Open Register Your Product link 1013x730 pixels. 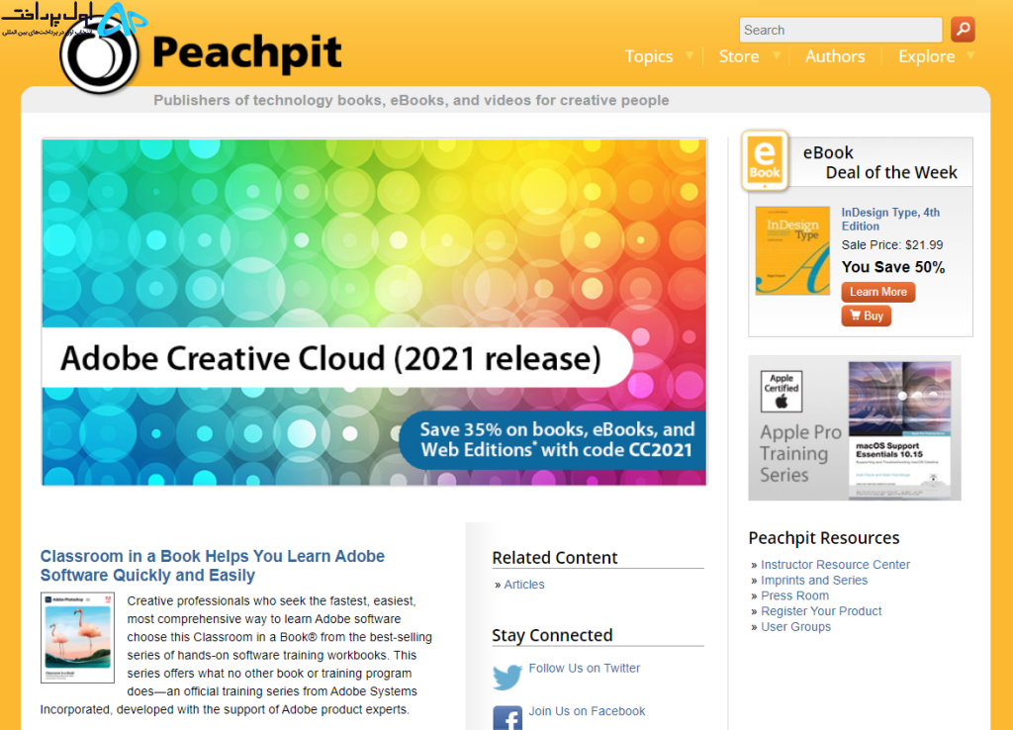(821, 611)
